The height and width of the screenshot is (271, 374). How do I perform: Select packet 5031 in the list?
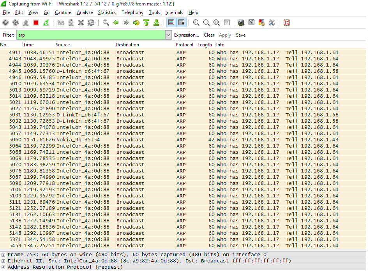click(183, 115)
